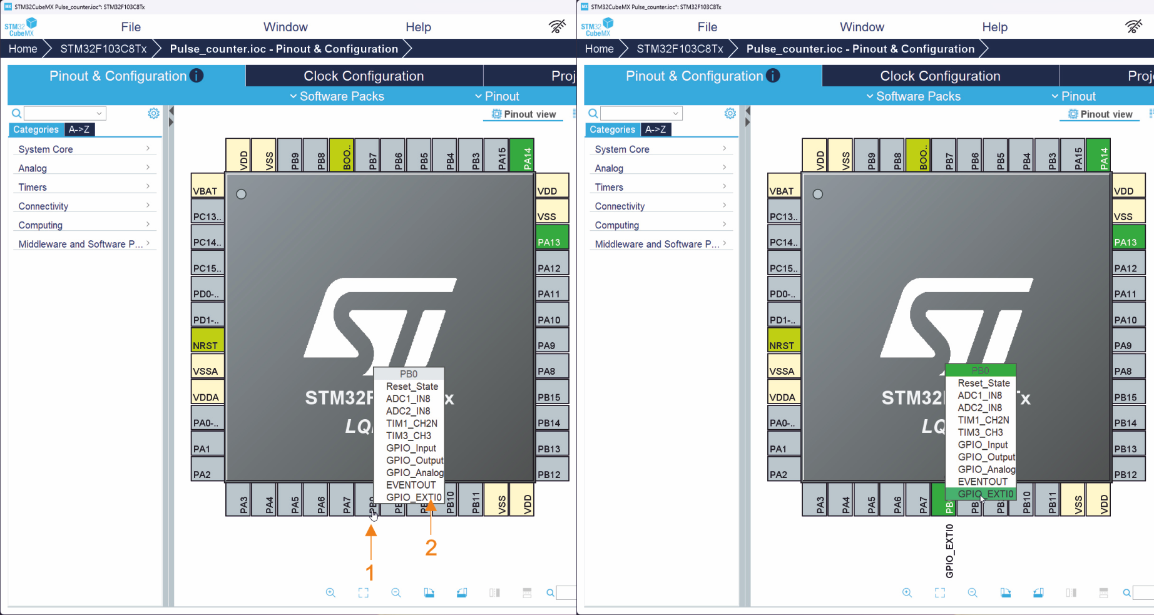
Task: Rotate chip clockwise in right window
Action: pos(1006,592)
